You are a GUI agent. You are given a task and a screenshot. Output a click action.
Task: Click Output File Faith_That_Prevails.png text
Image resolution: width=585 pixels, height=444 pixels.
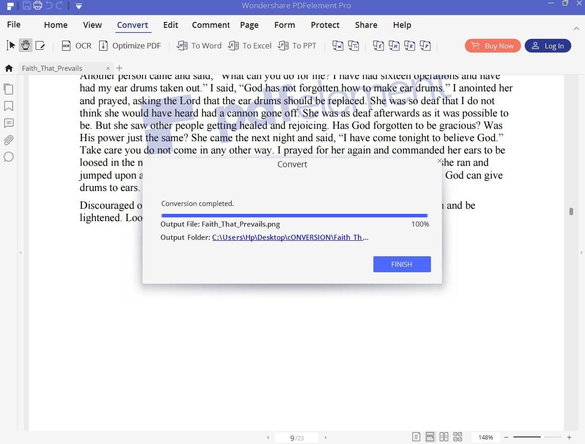click(220, 224)
